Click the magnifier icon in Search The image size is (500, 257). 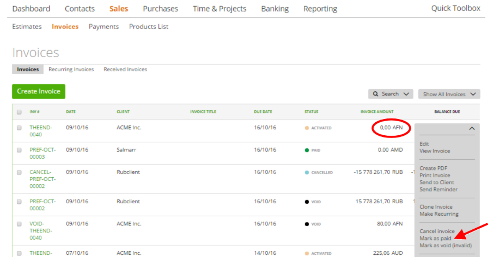coord(376,94)
